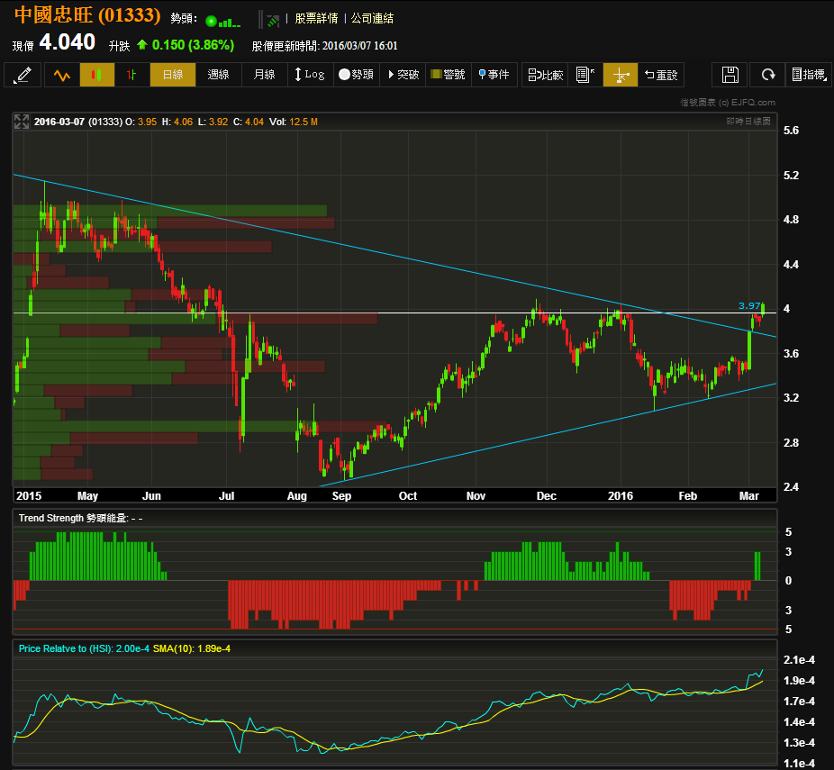Expand the 突破 breakout option
The width and height of the screenshot is (834, 770).
click(x=403, y=75)
